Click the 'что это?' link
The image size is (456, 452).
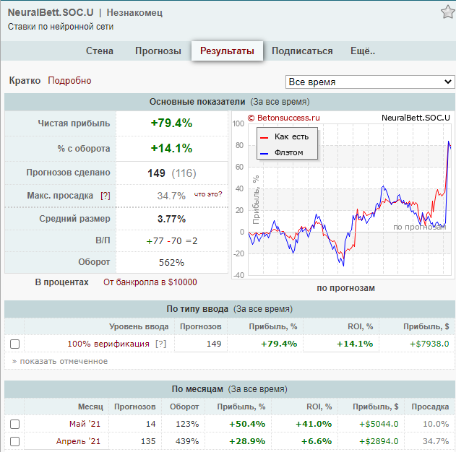click(x=208, y=194)
